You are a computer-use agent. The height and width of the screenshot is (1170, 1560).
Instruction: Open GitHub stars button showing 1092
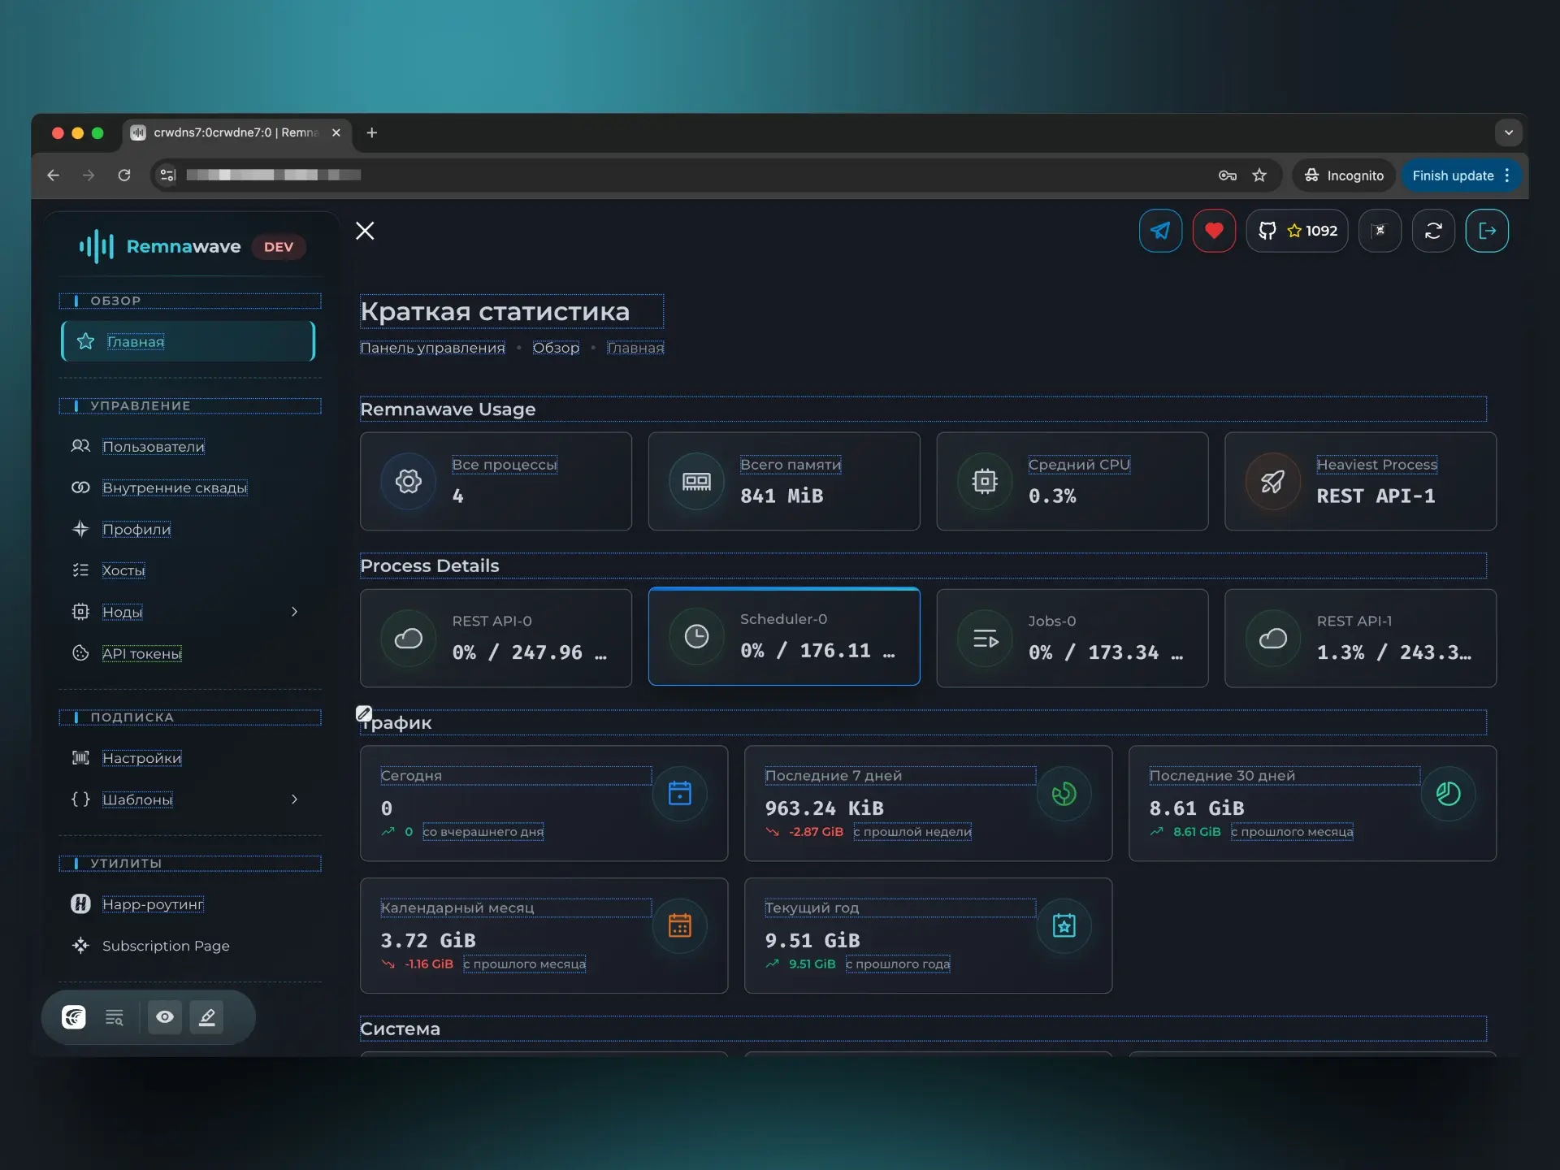coord(1298,231)
